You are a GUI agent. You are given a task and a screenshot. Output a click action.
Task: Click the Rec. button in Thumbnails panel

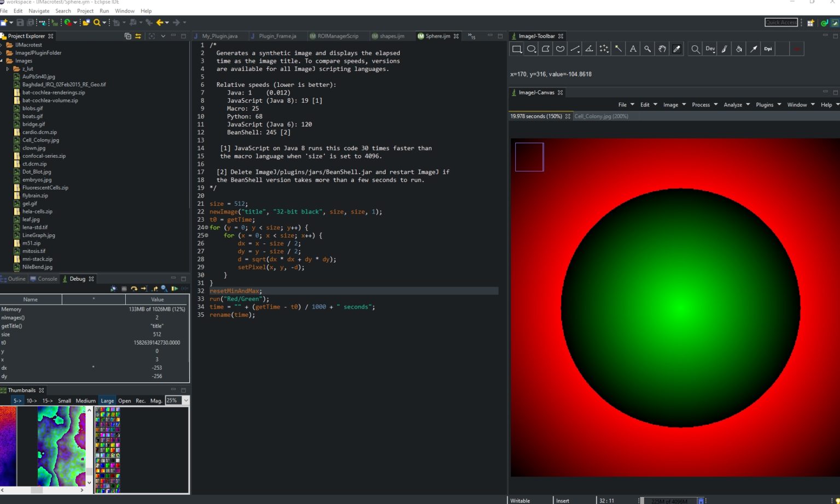click(141, 400)
